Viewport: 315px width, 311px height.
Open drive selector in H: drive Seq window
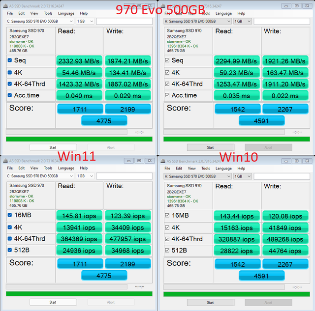pyautogui.click(x=197, y=21)
